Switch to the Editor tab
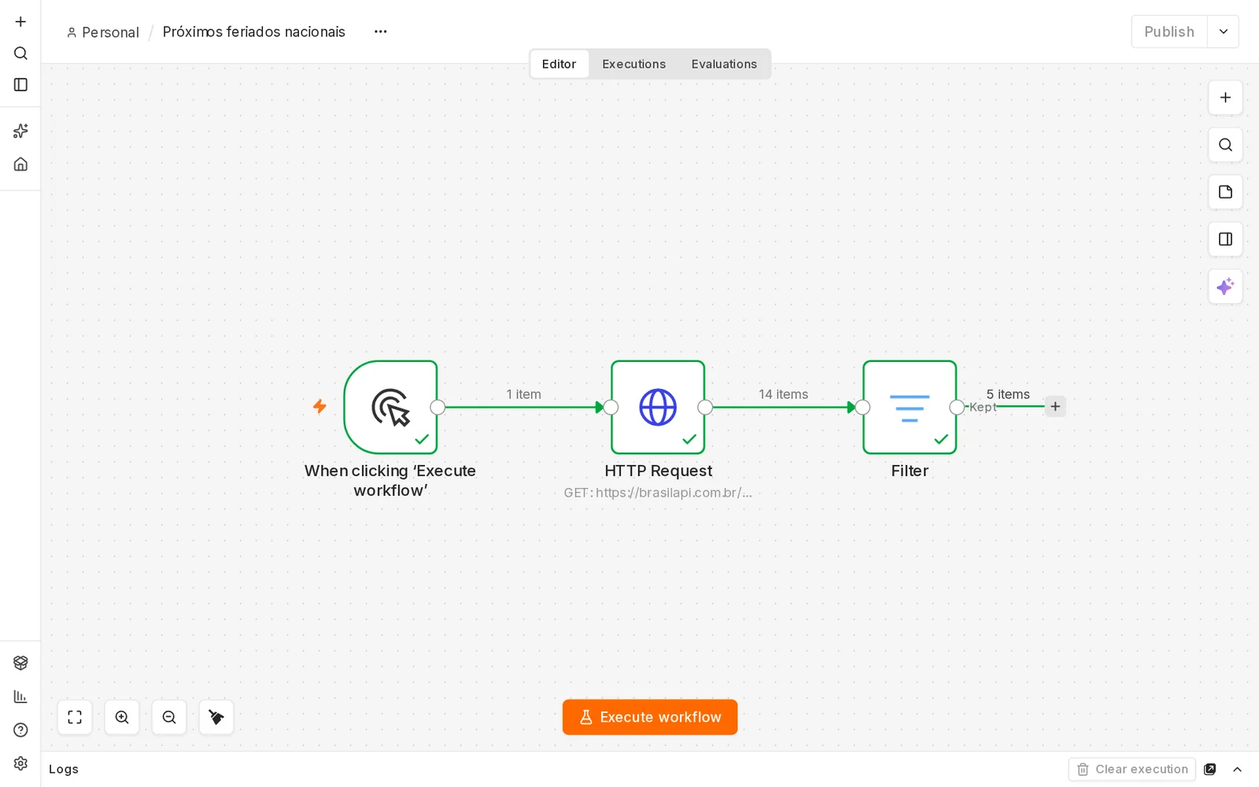 point(559,64)
